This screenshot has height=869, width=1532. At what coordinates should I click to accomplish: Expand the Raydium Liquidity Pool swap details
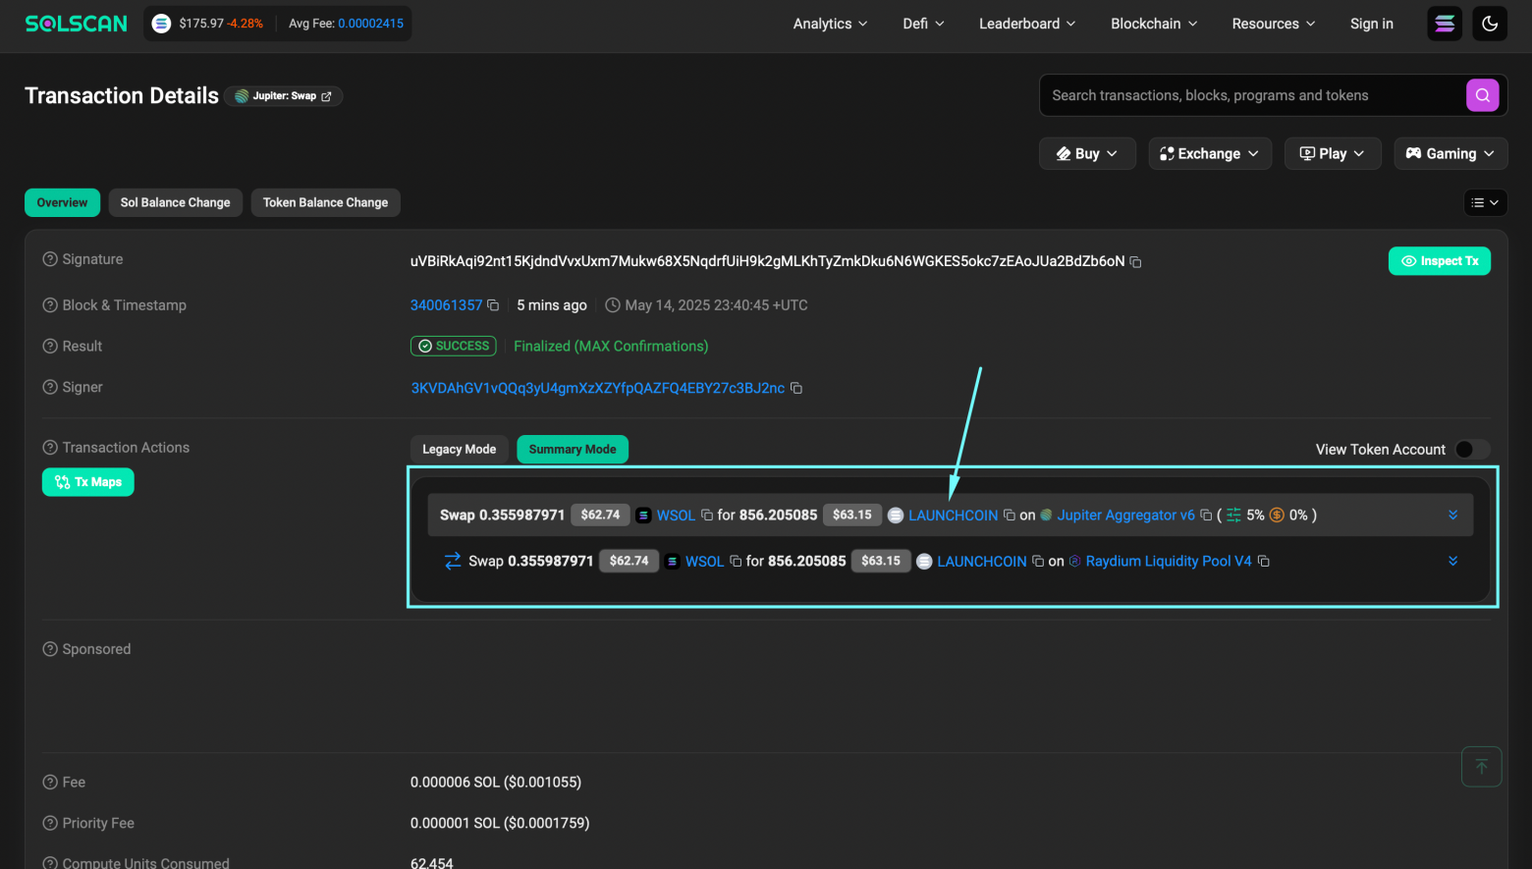[x=1452, y=561]
